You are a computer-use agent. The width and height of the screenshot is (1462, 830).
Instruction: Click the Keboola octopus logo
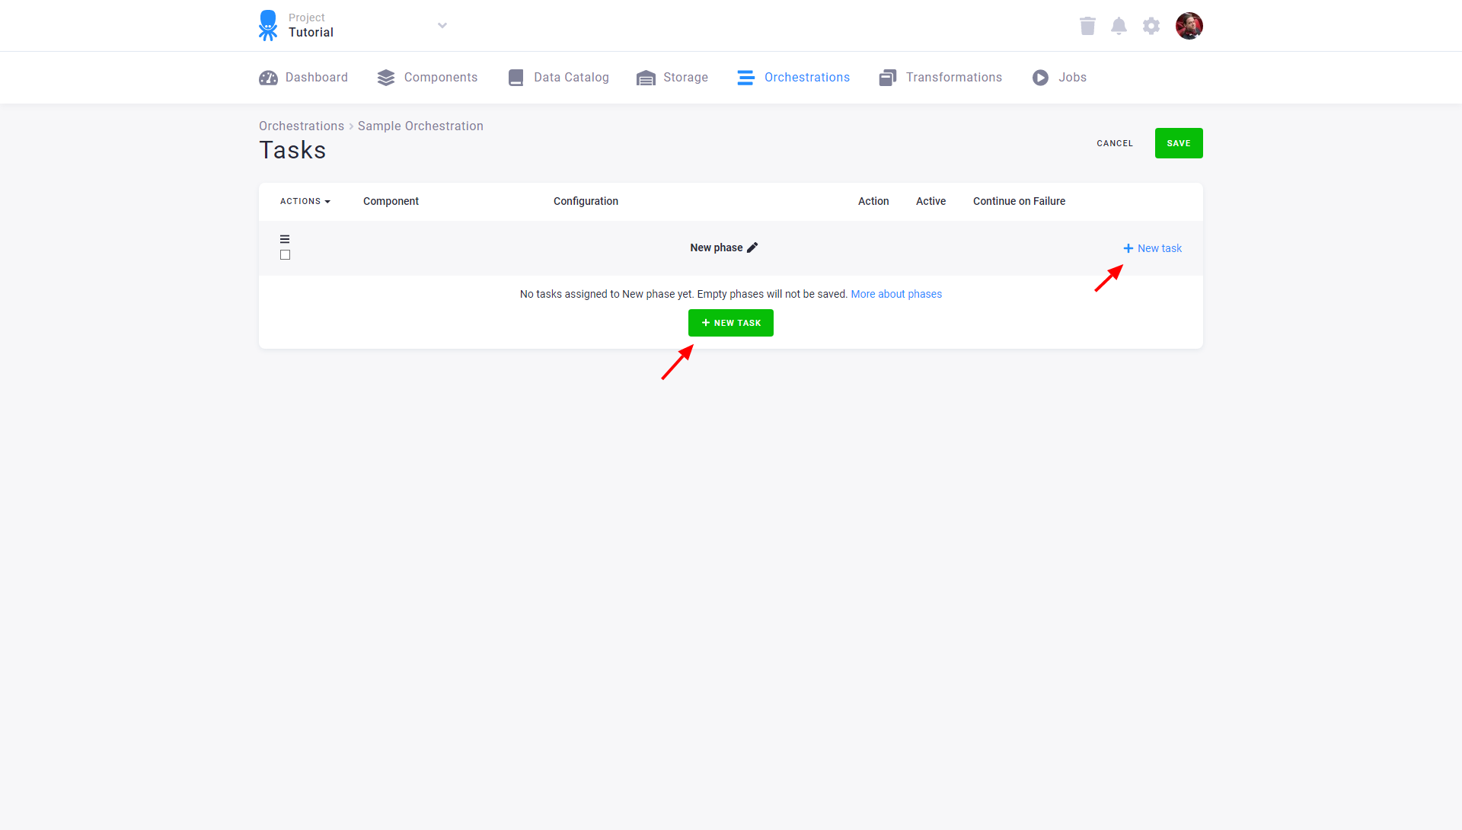268,25
